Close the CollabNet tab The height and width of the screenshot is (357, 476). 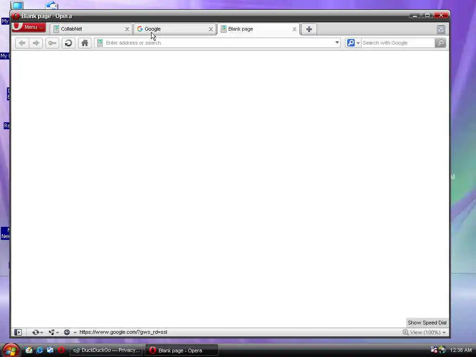(x=127, y=29)
